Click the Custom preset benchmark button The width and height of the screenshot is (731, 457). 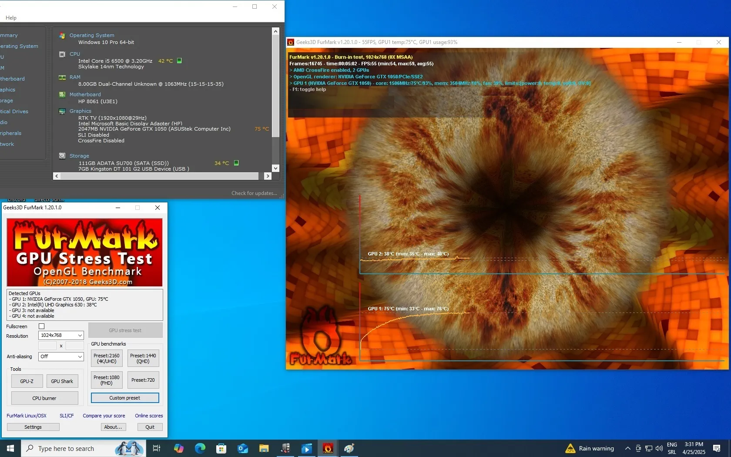click(125, 398)
